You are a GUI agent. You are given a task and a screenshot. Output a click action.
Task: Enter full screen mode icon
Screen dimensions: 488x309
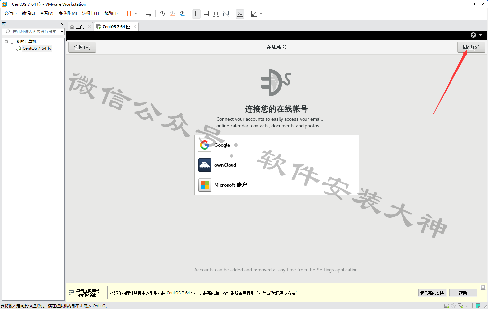[x=216, y=14]
